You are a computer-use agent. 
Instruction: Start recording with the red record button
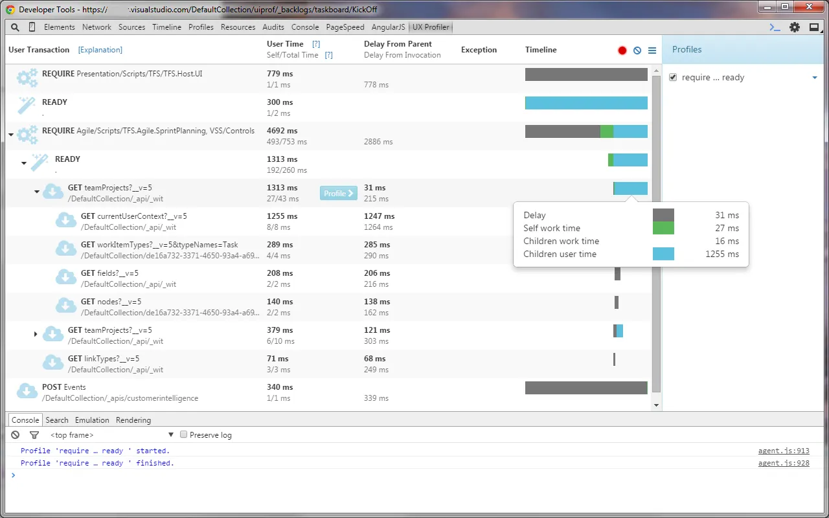pos(622,51)
